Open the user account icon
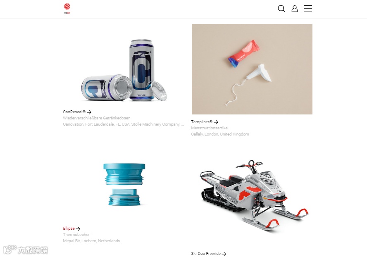Screen dimensions: 367x257 click(x=294, y=9)
